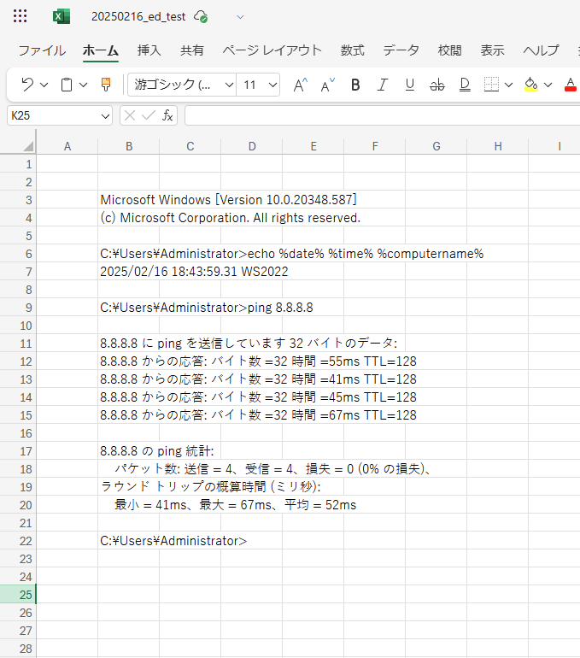Open the ファイル menu tab
The image size is (580, 658).
coord(42,50)
